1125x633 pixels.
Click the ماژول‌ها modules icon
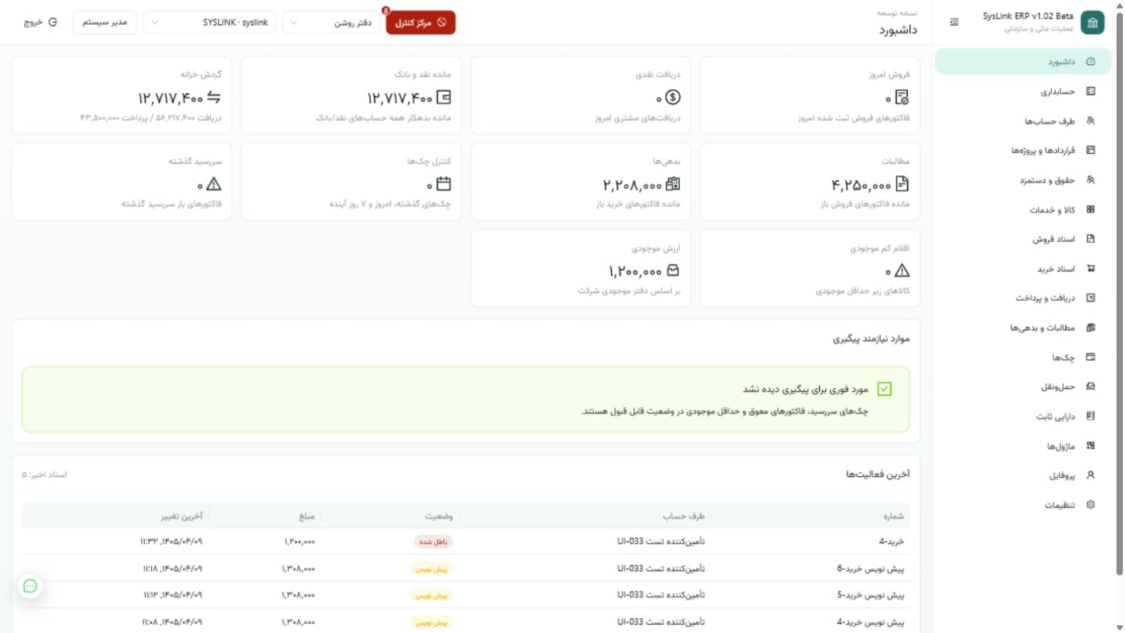click(1091, 446)
